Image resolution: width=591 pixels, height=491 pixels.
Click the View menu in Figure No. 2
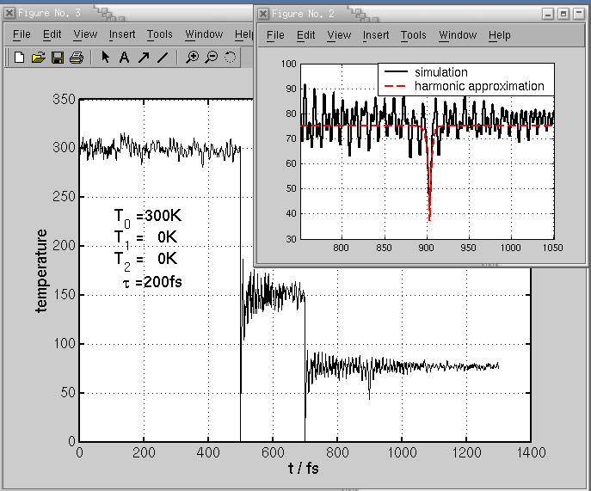(x=339, y=35)
